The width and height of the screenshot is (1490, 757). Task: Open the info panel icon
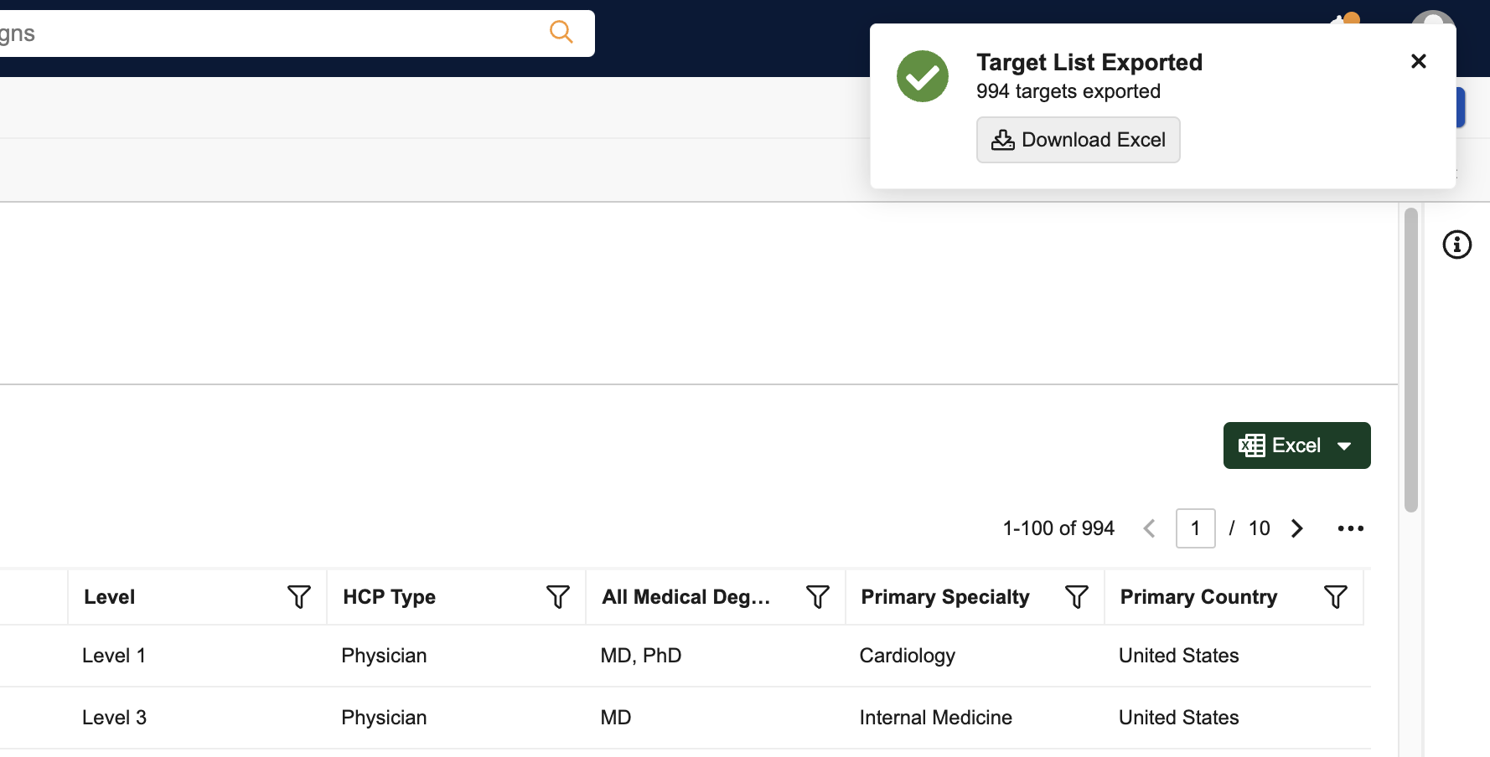[x=1456, y=245]
